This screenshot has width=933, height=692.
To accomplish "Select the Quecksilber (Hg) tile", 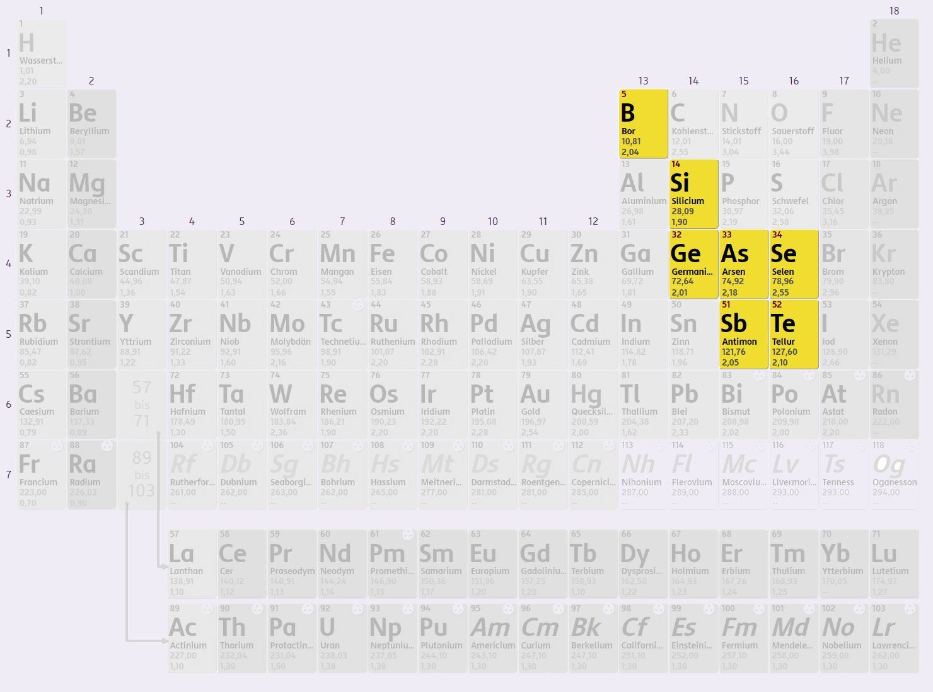I will tap(593, 405).
